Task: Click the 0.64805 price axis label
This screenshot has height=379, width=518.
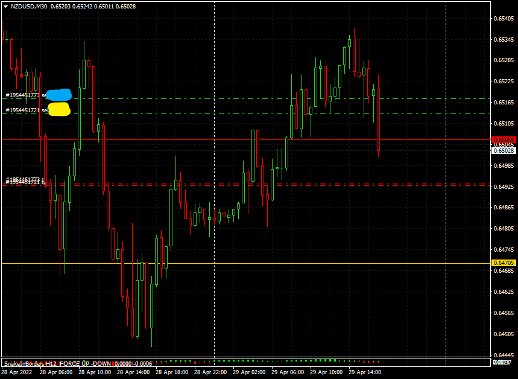Action: point(504,229)
